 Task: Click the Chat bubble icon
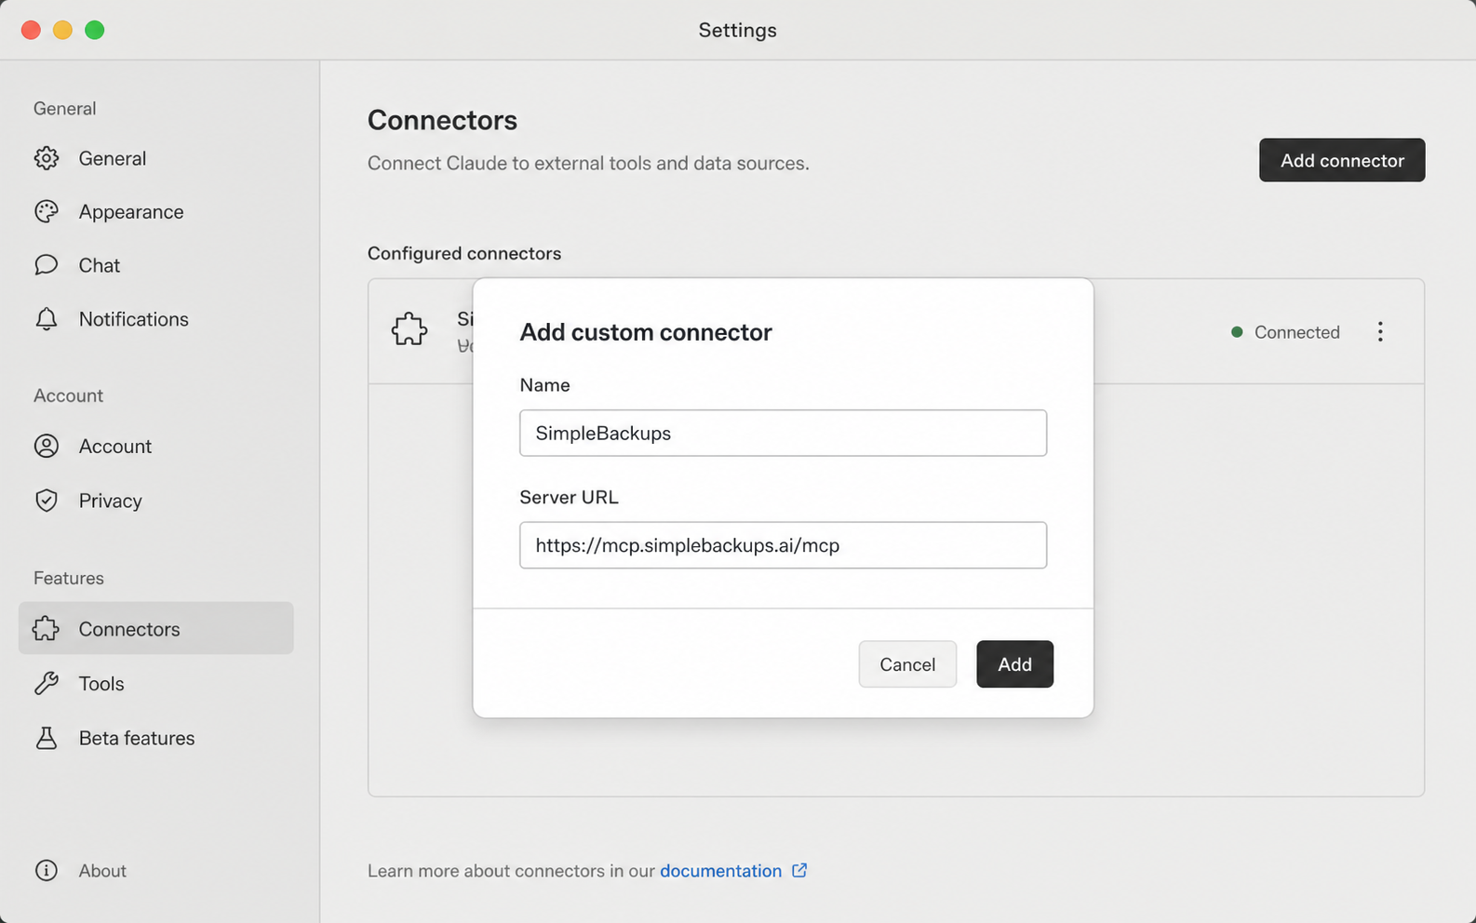[x=47, y=265]
